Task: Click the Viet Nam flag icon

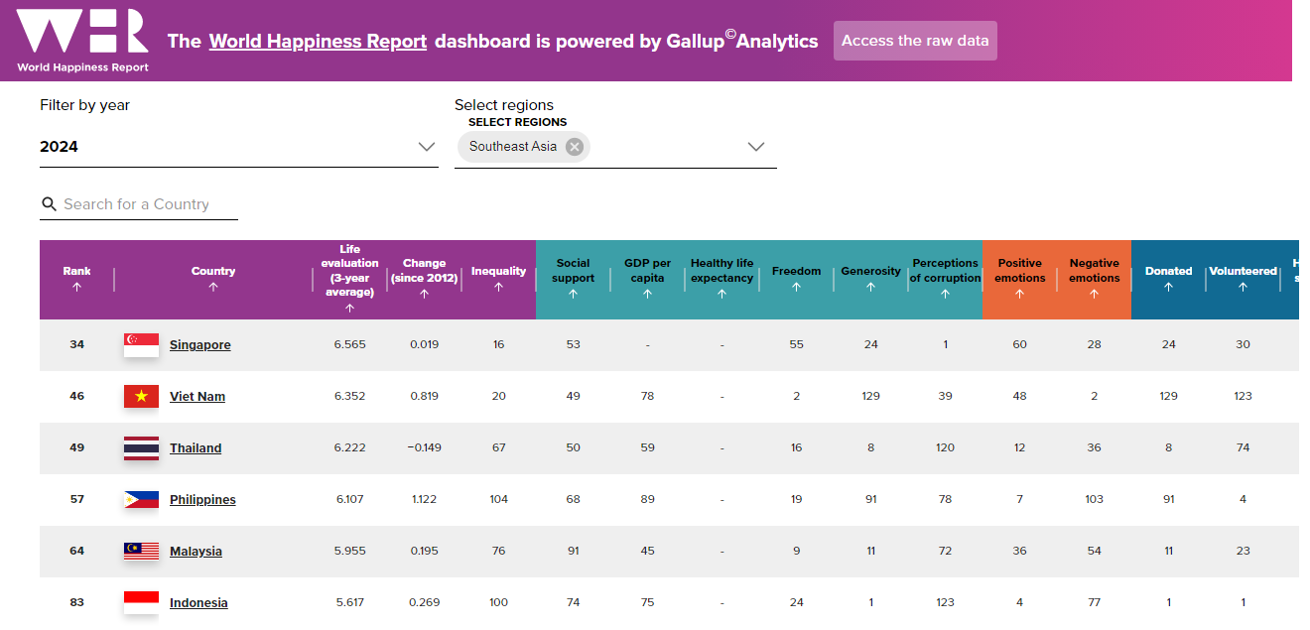Action: [141, 397]
